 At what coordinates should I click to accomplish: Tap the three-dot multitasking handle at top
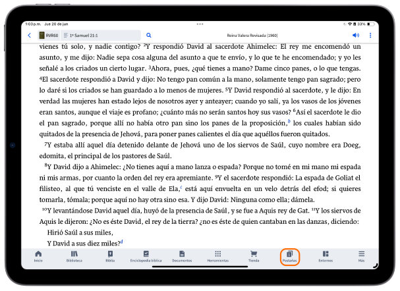pos(200,24)
